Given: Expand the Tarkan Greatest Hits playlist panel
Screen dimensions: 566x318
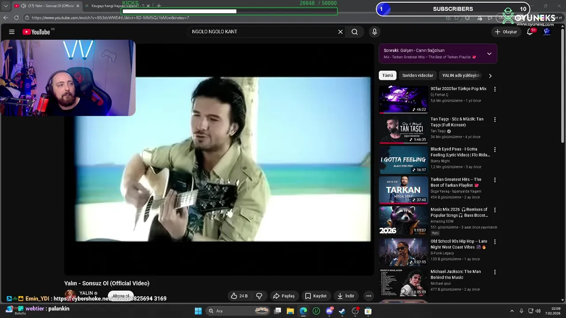Looking at the screenshot, I should point(489,54).
